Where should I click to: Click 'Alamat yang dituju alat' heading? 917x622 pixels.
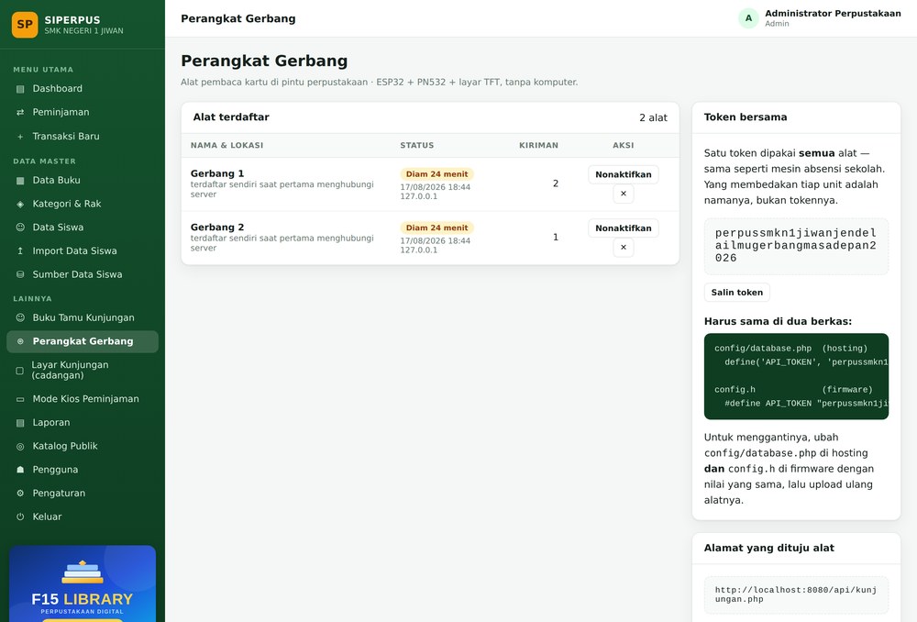click(769, 549)
